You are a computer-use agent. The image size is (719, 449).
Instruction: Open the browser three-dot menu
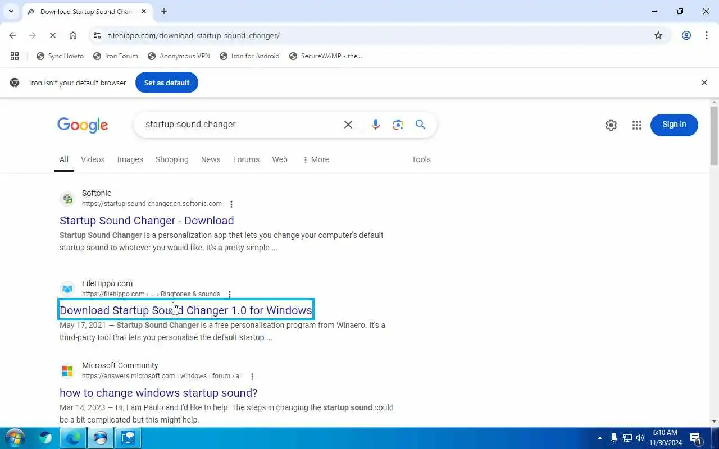tap(707, 35)
